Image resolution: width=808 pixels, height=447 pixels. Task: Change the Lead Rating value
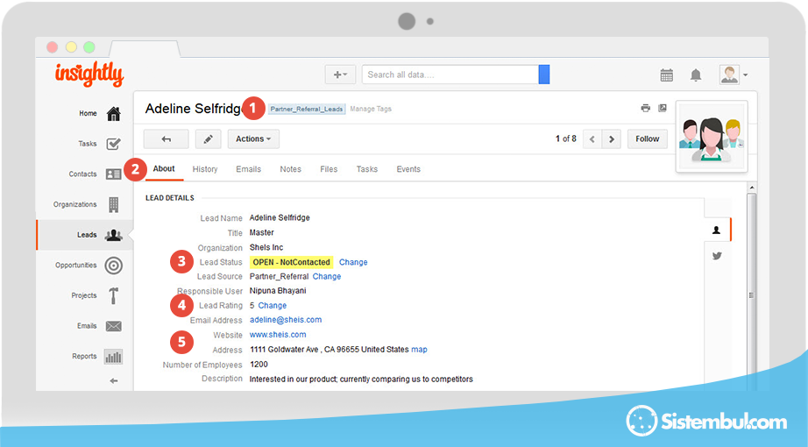(x=272, y=306)
